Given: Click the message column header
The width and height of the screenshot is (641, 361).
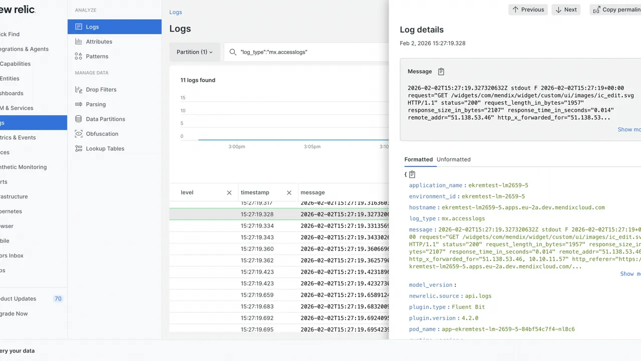Looking at the screenshot, I should click(312, 193).
